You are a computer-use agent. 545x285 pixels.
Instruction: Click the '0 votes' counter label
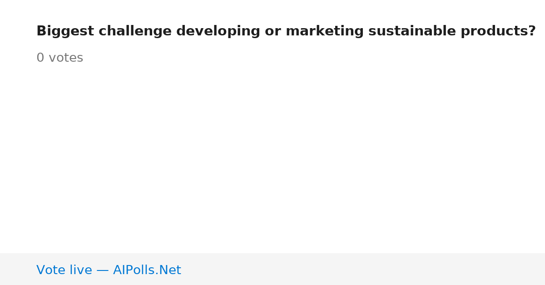59,58
